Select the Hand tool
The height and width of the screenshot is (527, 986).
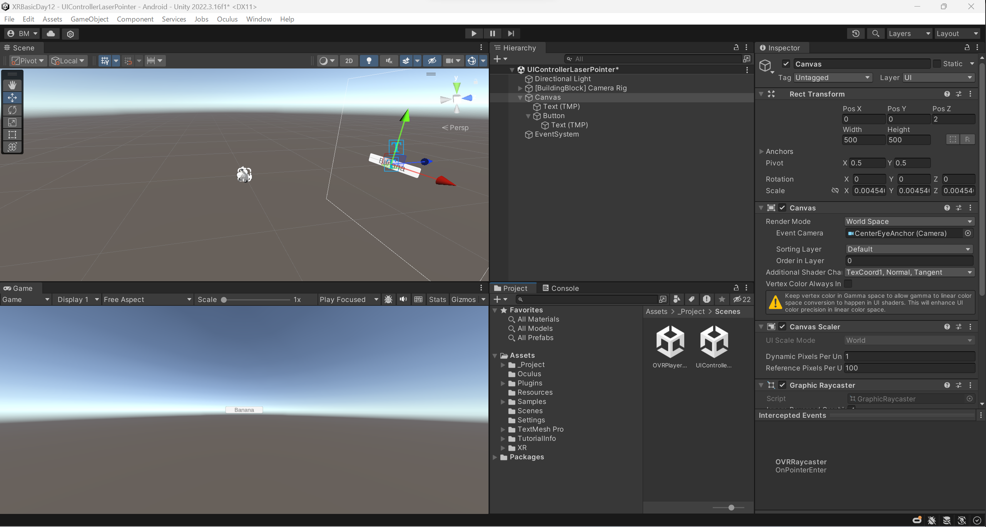tap(12, 85)
